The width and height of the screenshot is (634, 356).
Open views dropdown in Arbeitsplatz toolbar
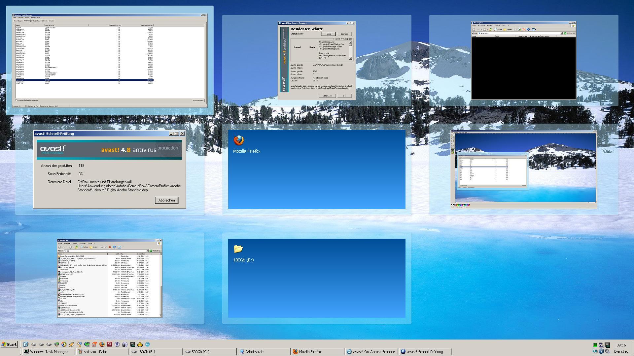click(x=535, y=29)
